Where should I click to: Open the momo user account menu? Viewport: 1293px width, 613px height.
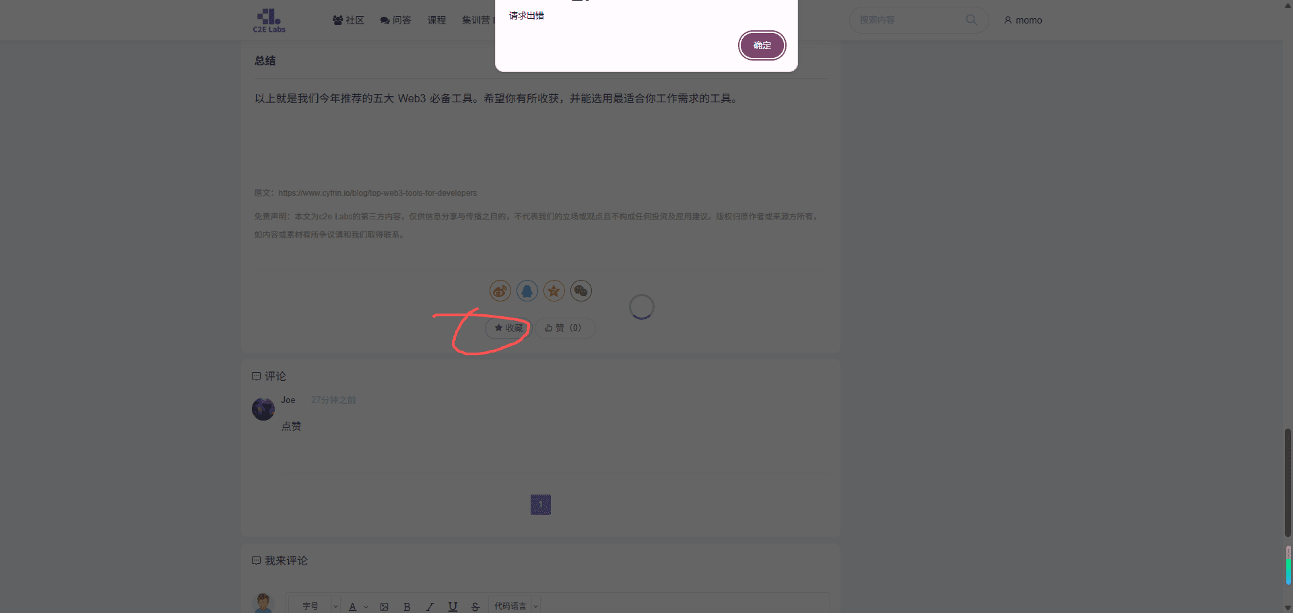[x=1023, y=20]
